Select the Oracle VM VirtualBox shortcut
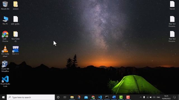Image resolution: width=179 pixels, height=100 pixels. tap(5, 66)
